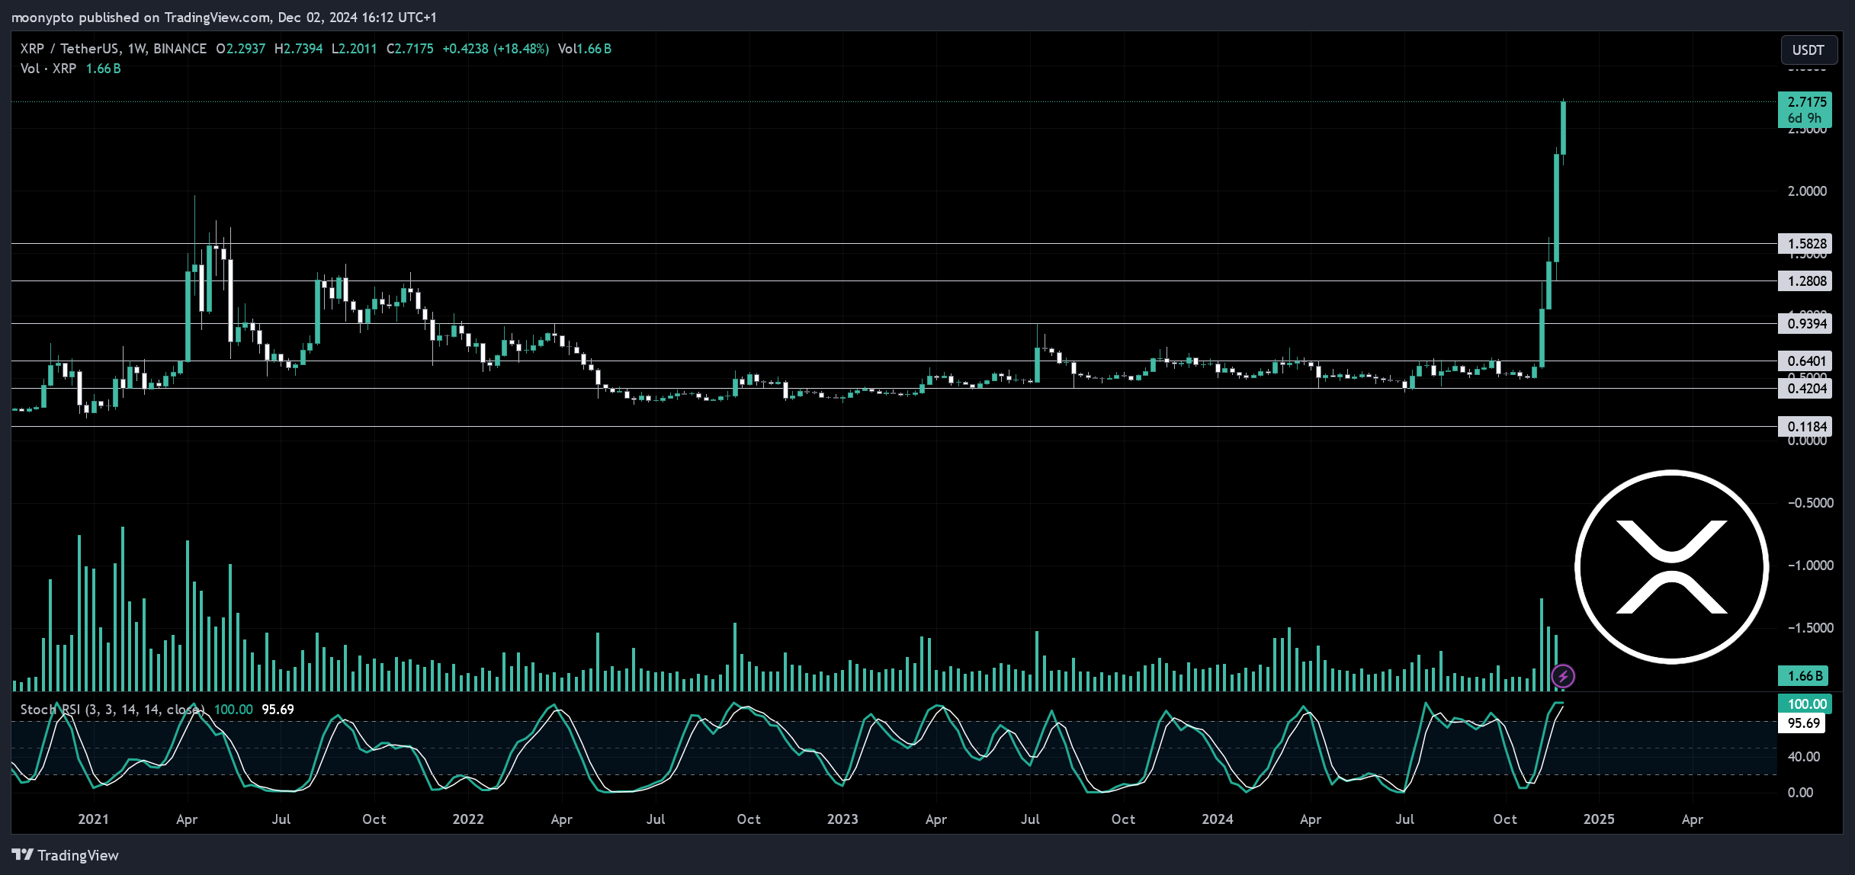
Task: Click the 40.00 Stoch RSI axis label
Action: point(1803,757)
